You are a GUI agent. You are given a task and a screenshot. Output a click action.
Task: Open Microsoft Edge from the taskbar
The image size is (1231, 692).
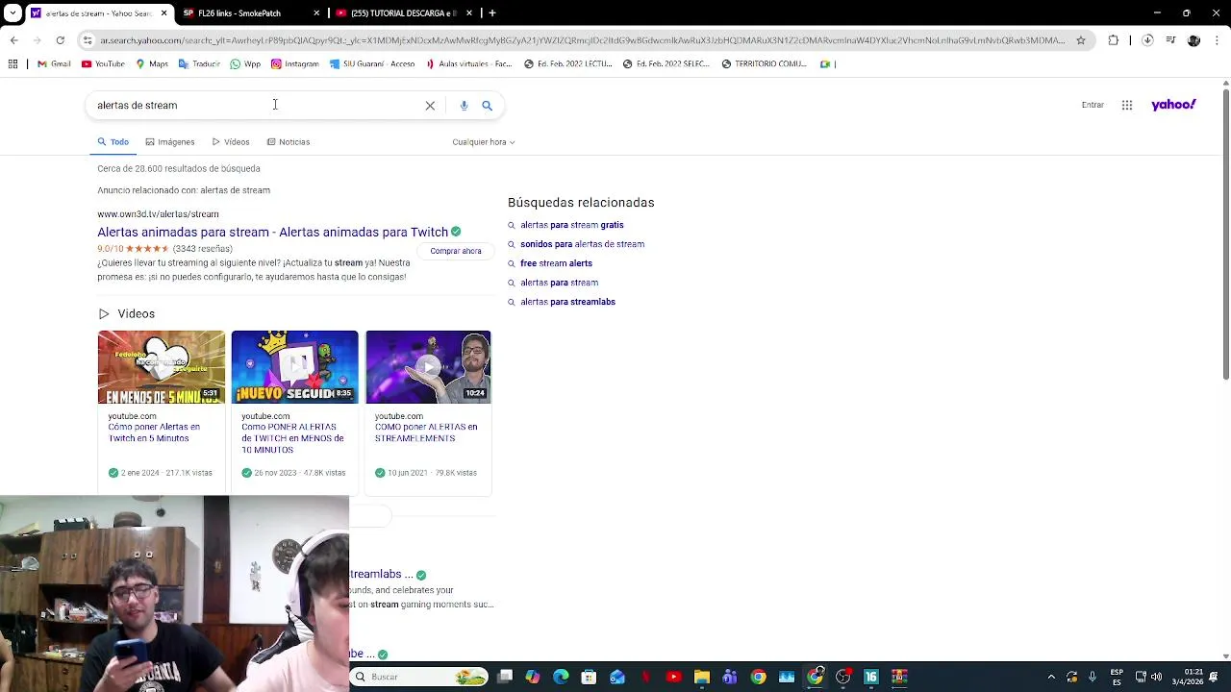(x=561, y=677)
